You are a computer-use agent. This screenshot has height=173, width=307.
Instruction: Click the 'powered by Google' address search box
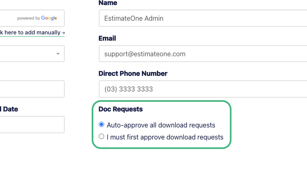(32, 18)
